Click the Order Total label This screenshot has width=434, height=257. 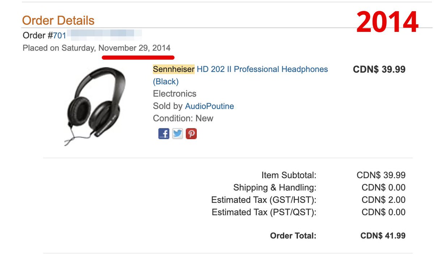click(x=293, y=236)
